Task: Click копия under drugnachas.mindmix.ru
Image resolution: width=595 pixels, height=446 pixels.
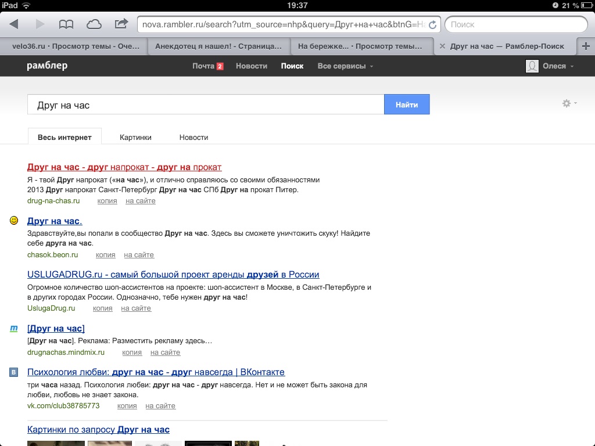Action: click(x=132, y=353)
